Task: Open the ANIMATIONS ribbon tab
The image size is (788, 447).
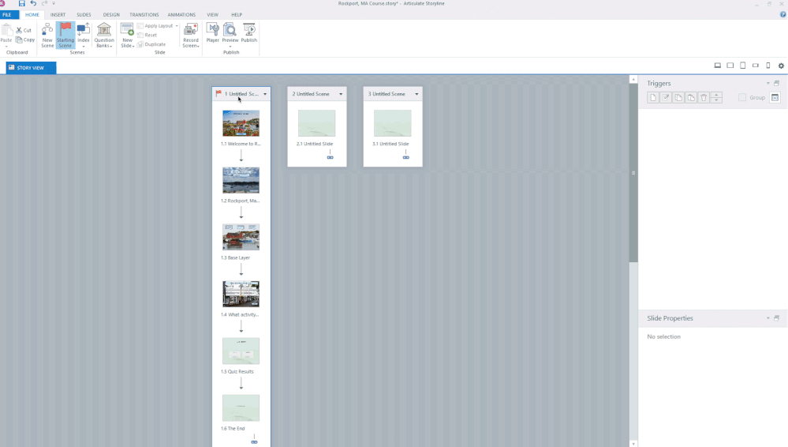Action: point(181,14)
